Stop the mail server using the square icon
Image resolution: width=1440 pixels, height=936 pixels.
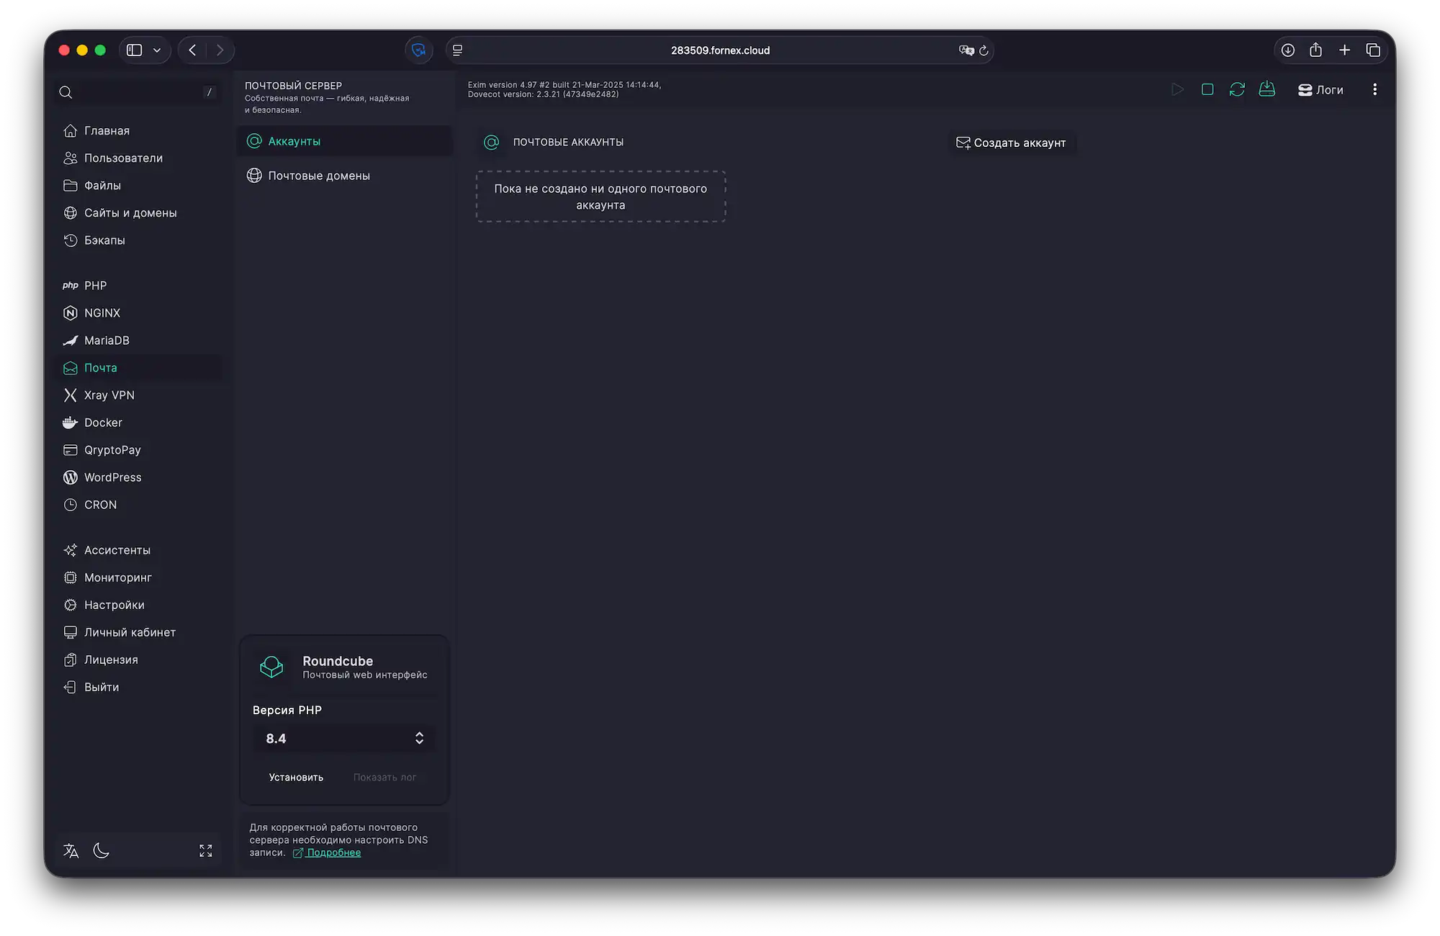point(1208,89)
